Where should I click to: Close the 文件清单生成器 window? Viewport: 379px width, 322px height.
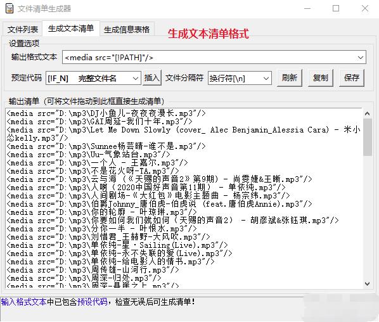click(x=364, y=8)
